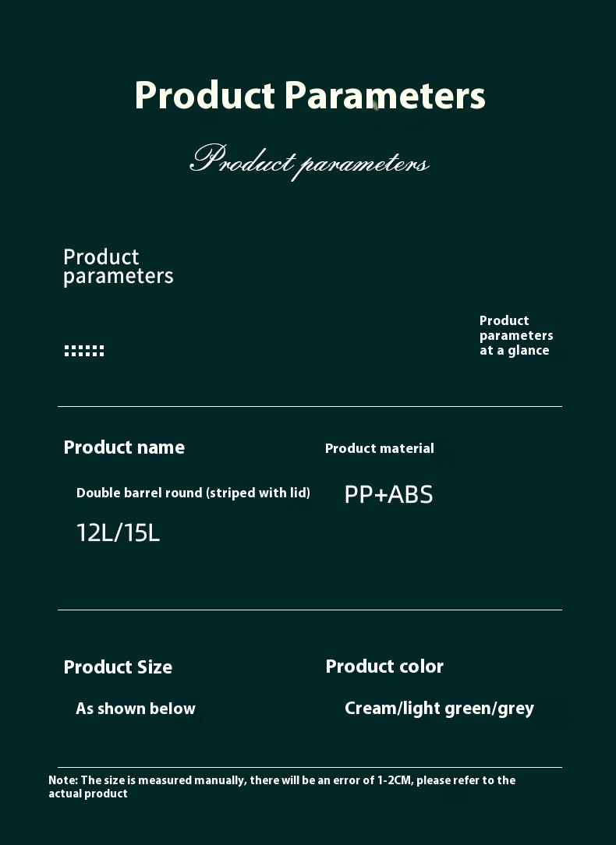
Task: Click the divider line above the note
Action: [310, 767]
